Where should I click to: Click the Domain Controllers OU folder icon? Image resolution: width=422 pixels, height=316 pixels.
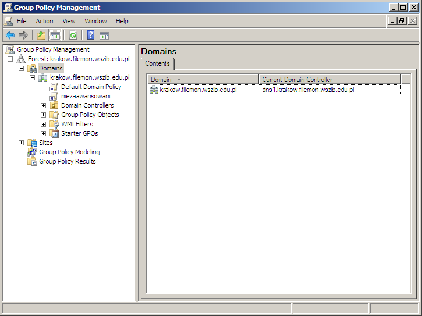click(x=54, y=105)
